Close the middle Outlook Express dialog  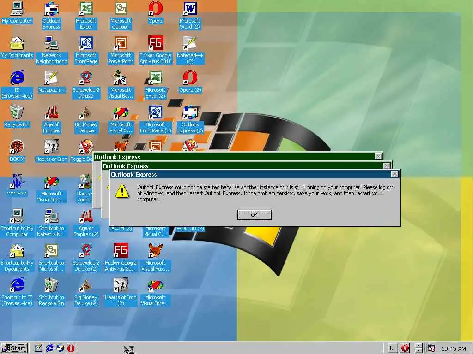coord(387,165)
